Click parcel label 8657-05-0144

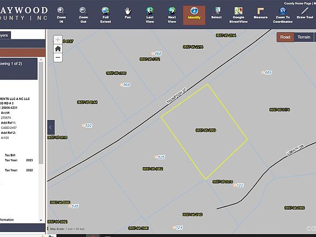pos(87,103)
